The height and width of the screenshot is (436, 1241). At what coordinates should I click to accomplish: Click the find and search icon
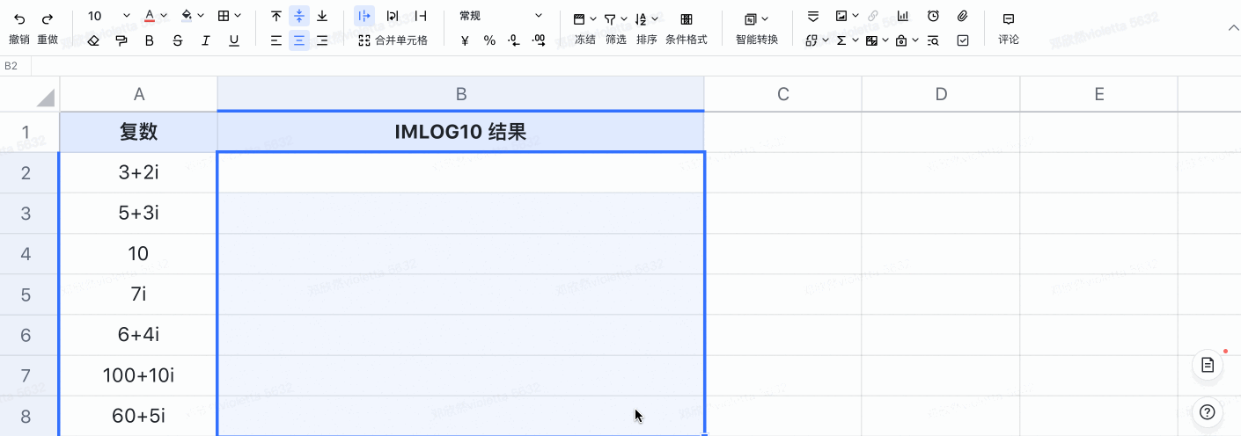pos(933,40)
